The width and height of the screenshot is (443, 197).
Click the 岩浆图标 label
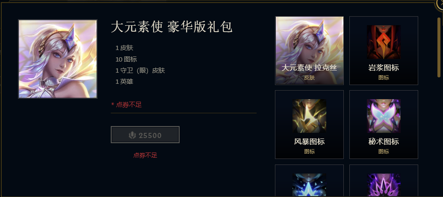[x=384, y=68]
